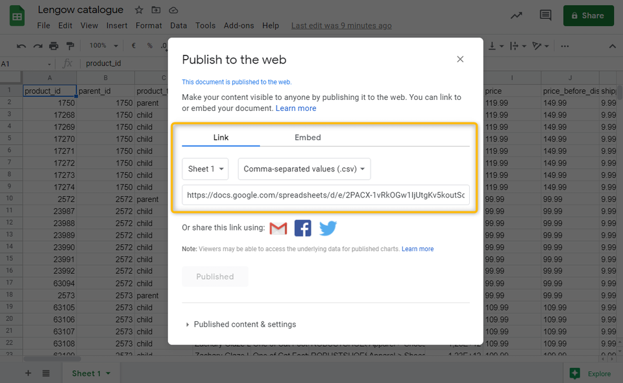623x383 pixels.
Task: Format as currency with euro icon
Action: click(x=134, y=45)
